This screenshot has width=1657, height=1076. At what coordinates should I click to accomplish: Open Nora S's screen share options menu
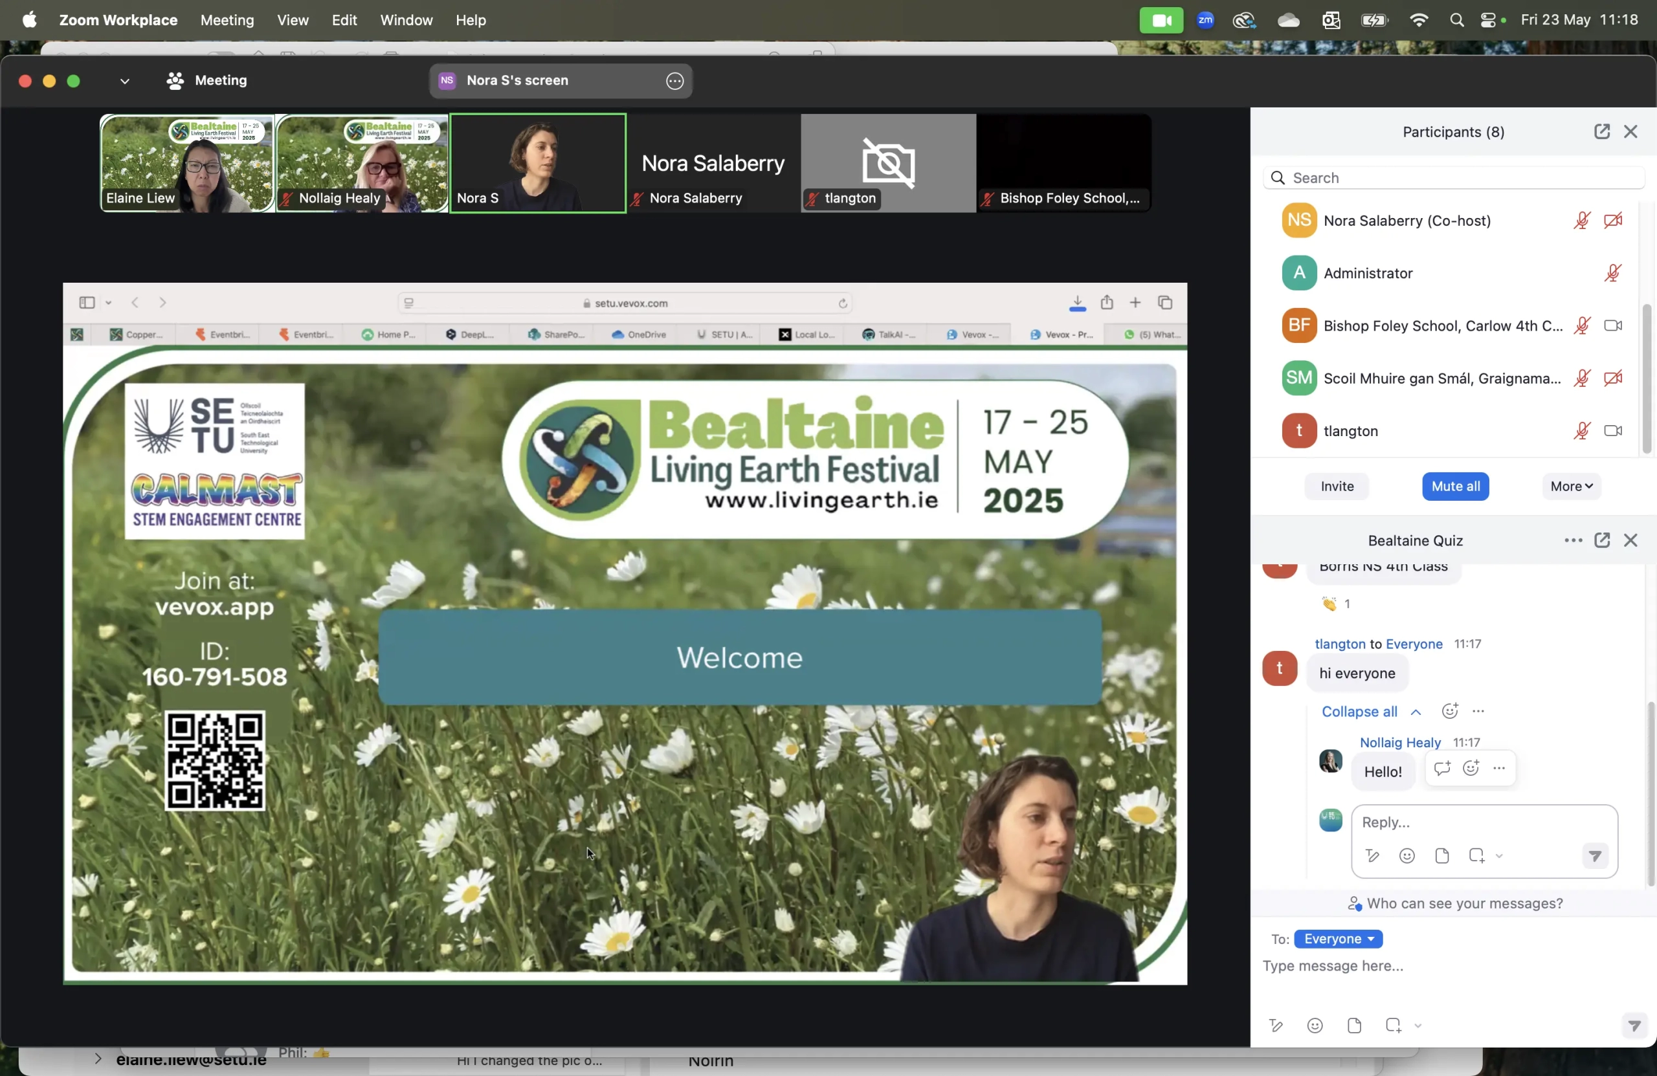pos(674,81)
